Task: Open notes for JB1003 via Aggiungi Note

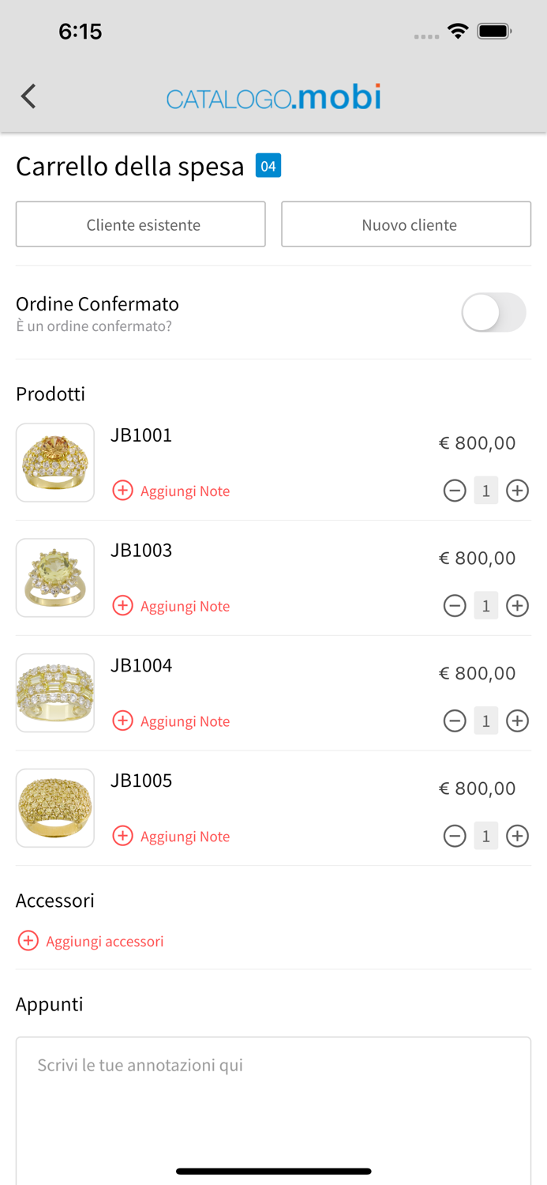Action: [123, 606]
